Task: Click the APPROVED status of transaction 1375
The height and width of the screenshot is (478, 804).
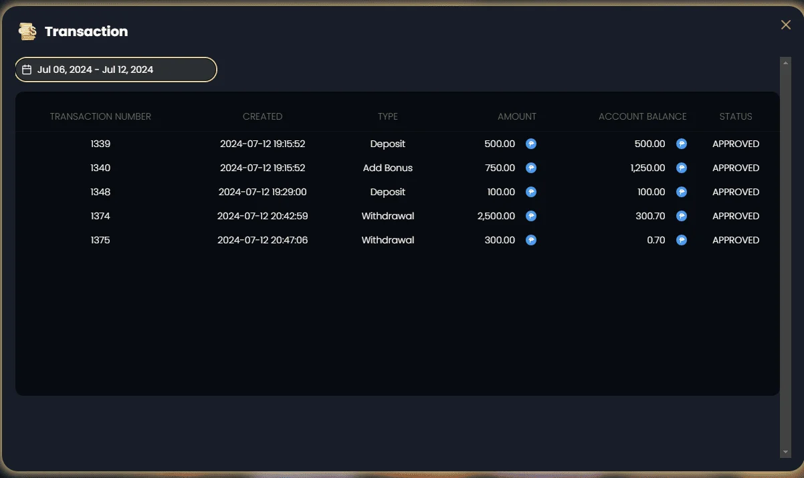Action: click(x=736, y=240)
